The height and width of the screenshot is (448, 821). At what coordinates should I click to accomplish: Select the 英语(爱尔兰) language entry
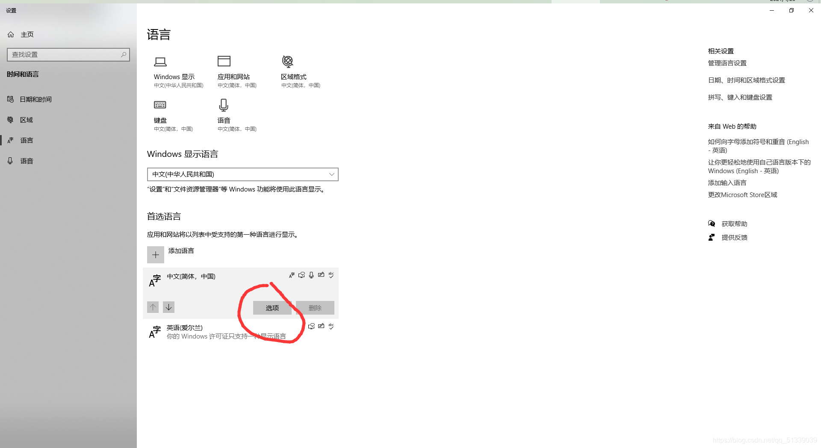pos(241,332)
